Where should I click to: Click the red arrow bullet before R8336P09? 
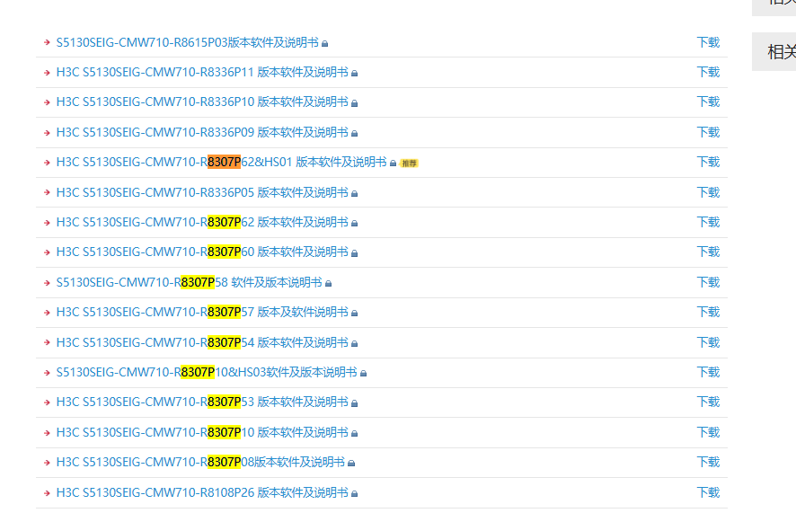click(x=47, y=132)
